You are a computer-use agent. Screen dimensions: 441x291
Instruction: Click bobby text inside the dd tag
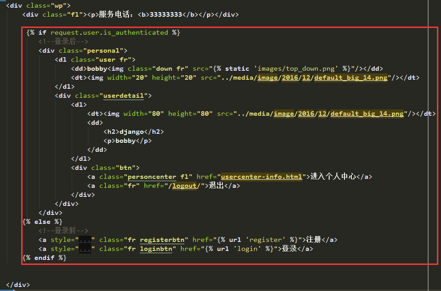tap(97, 68)
